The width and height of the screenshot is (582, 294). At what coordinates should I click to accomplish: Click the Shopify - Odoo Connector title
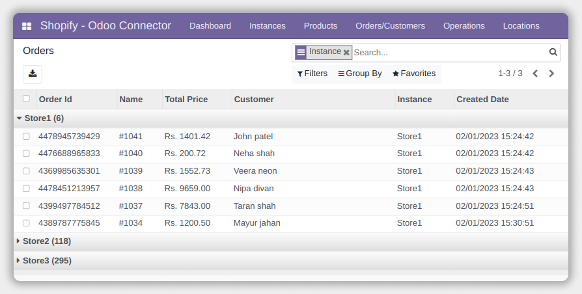point(105,25)
